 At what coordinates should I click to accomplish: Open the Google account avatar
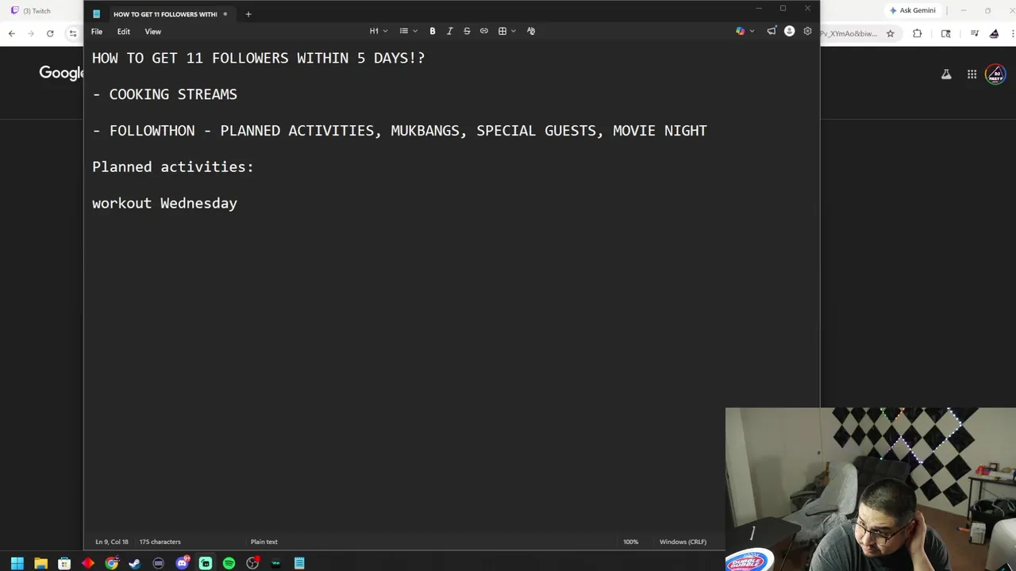[x=995, y=75]
